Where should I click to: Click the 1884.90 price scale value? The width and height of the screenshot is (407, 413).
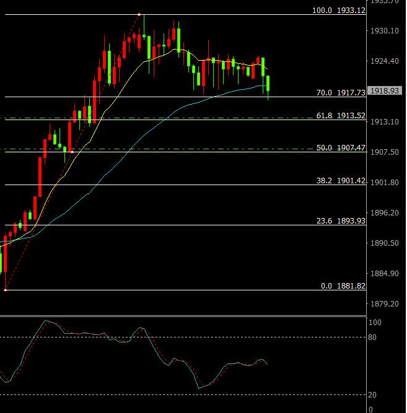[x=385, y=274]
